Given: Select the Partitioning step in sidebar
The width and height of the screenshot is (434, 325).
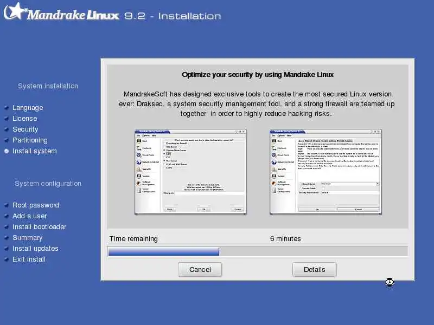Looking at the screenshot, I should click(x=30, y=140).
